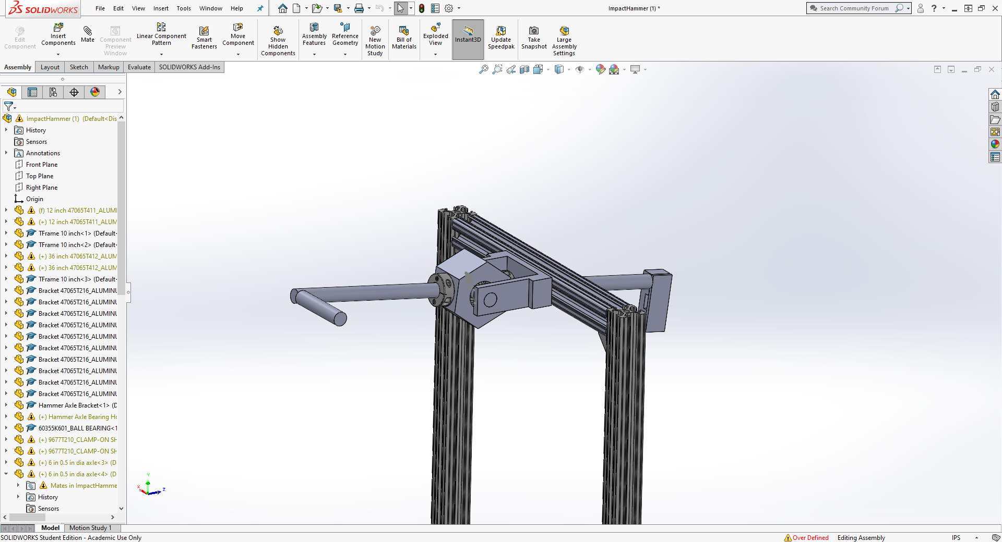Click Show Hidden Components
The height and width of the screenshot is (542, 1002).
(x=278, y=40)
